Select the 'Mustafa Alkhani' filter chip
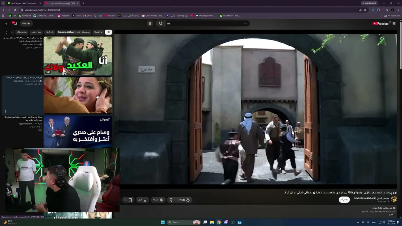This screenshot has width=402, height=226. tap(74, 32)
